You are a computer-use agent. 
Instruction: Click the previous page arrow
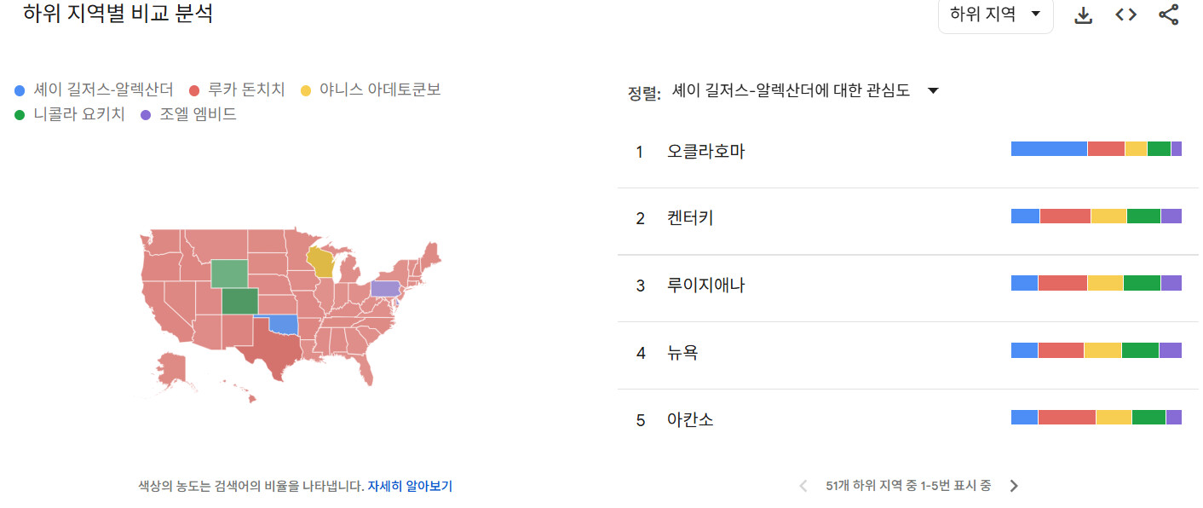coord(803,486)
